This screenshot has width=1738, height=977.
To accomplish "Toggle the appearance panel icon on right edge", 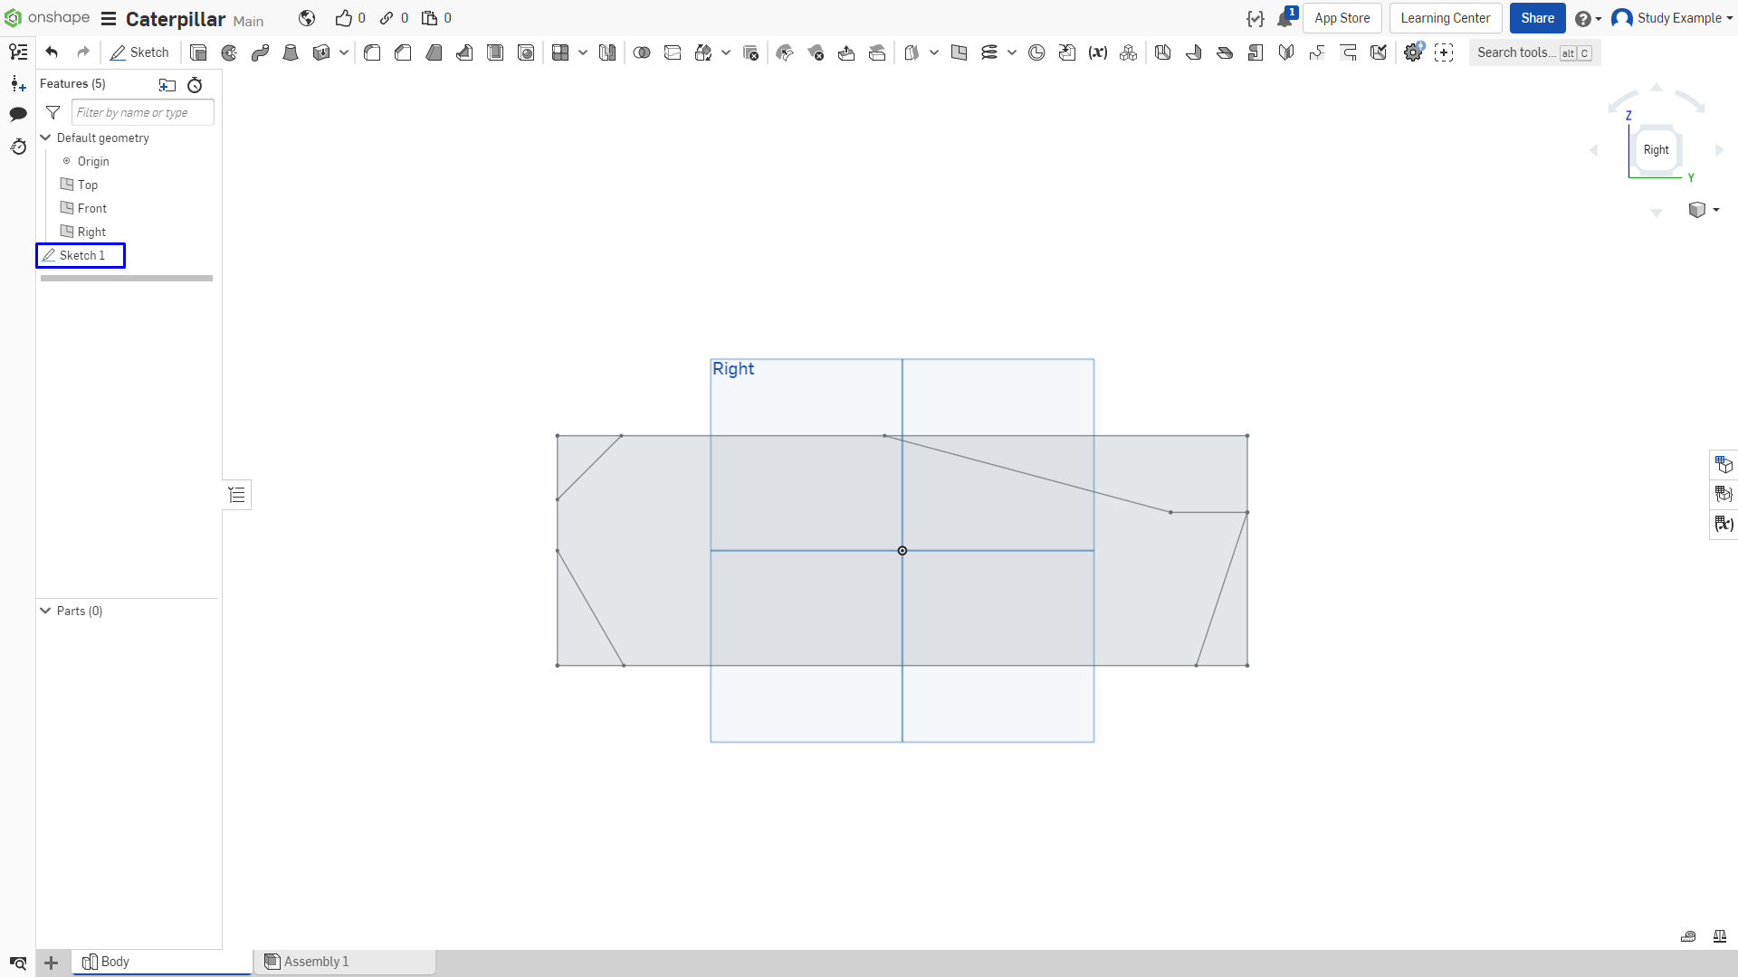I will coord(1724,465).
